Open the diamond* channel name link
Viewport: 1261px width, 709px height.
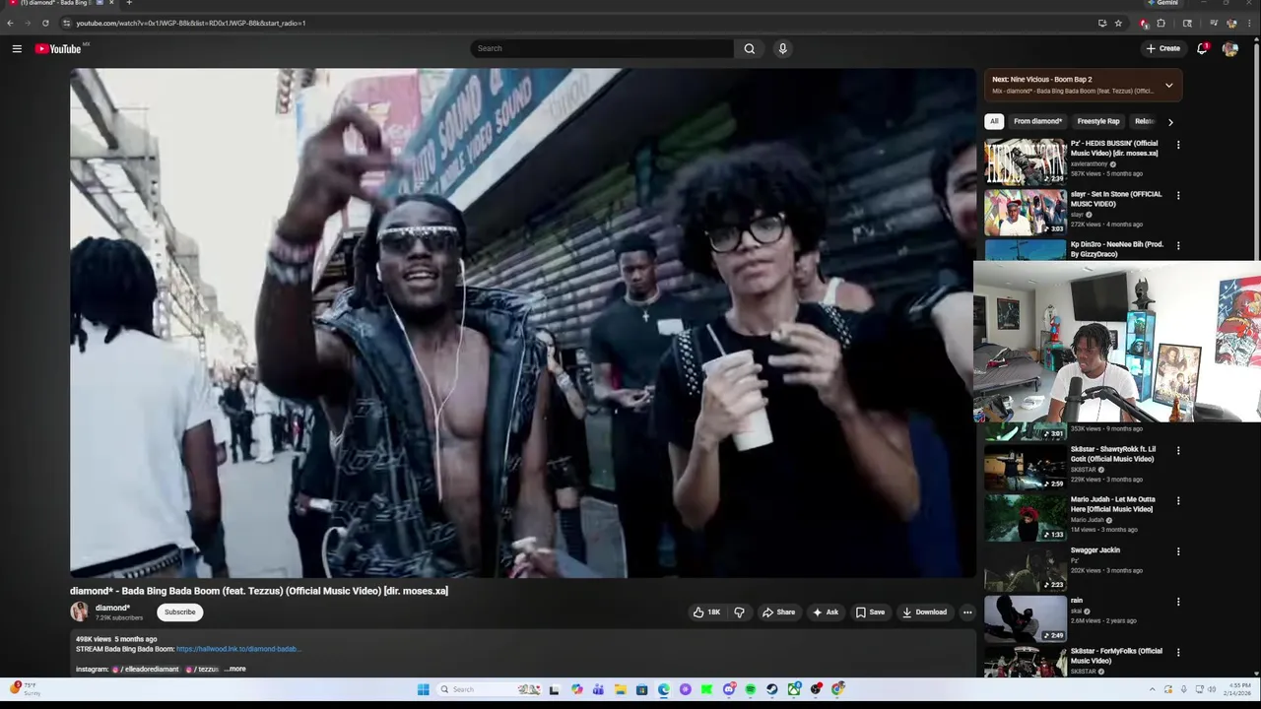(x=112, y=608)
